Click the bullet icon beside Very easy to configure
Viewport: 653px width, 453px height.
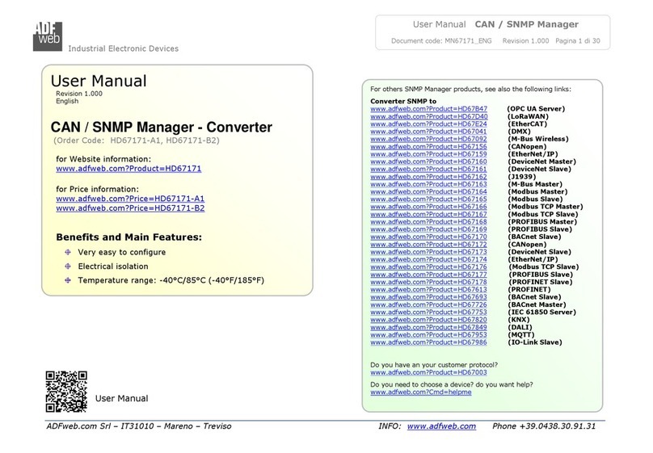point(68,252)
